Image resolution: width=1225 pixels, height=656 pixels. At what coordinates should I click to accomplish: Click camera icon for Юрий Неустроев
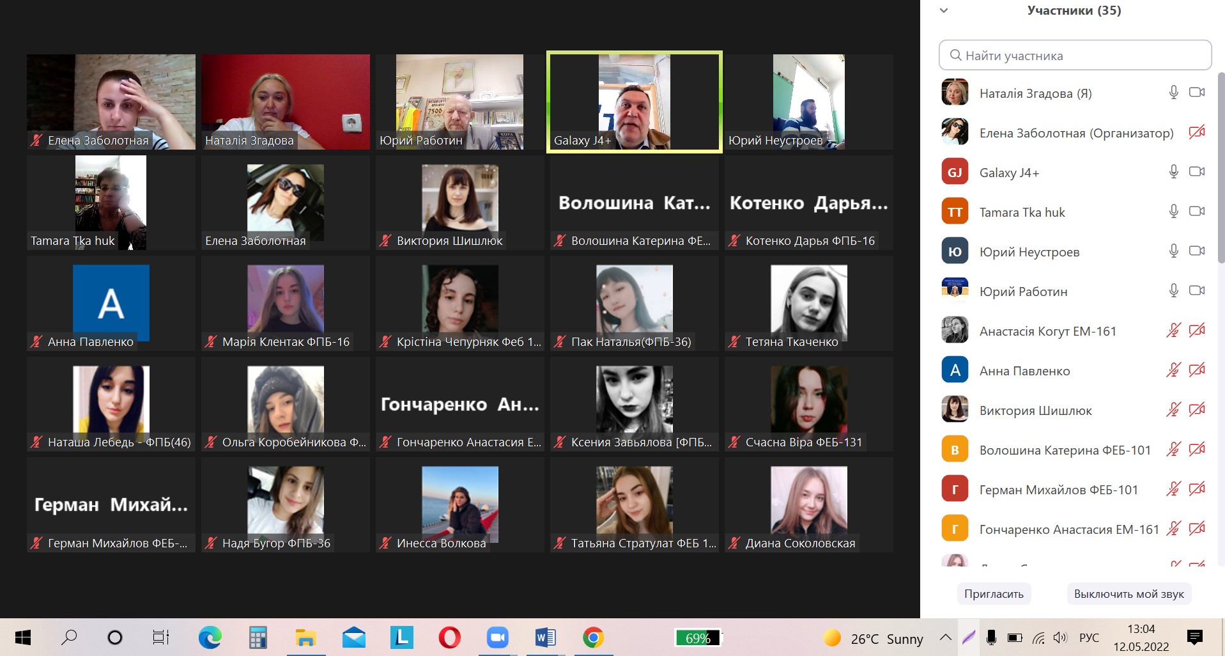(x=1196, y=251)
